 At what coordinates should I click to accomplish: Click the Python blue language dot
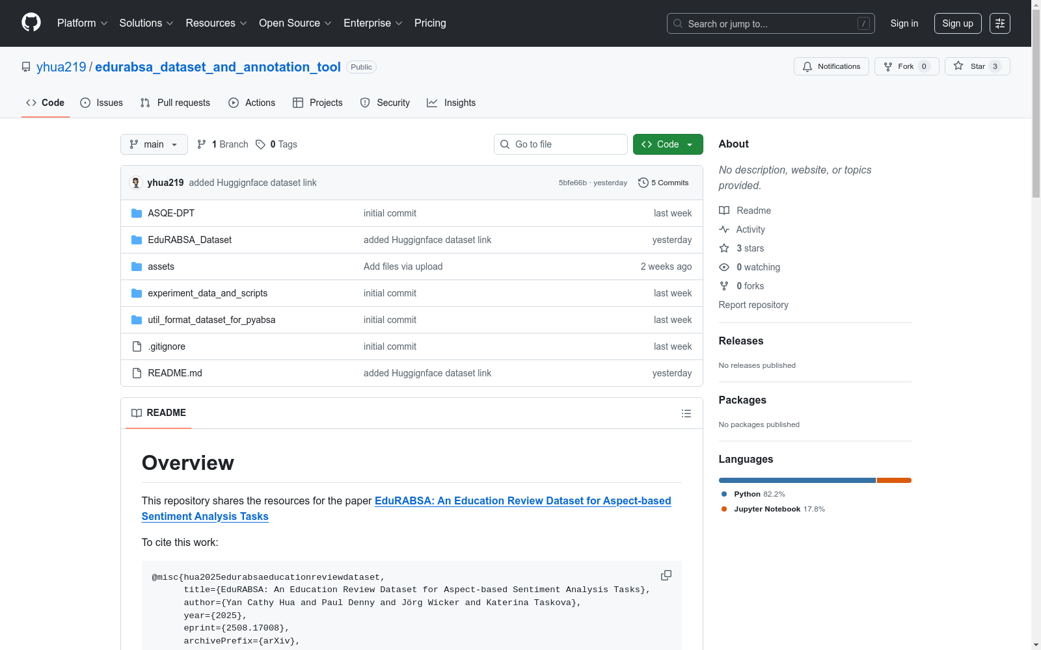(x=724, y=494)
